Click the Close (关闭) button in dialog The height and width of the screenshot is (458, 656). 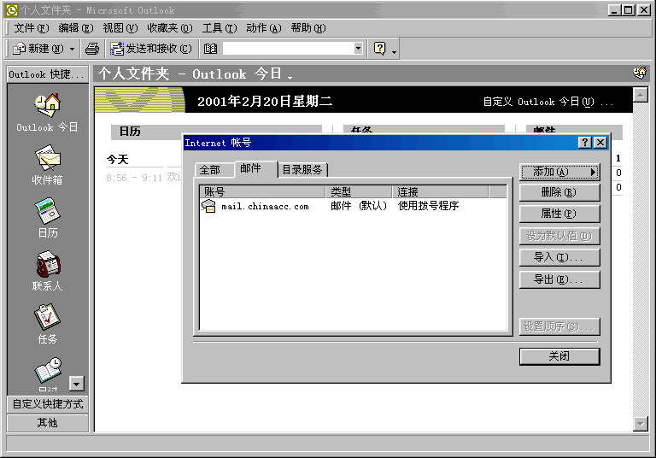tap(559, 356)
